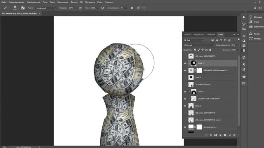Screen dimensions: 264x148
Task: Add a layer mask from panel bottom
Action: [x=216, y=135]
